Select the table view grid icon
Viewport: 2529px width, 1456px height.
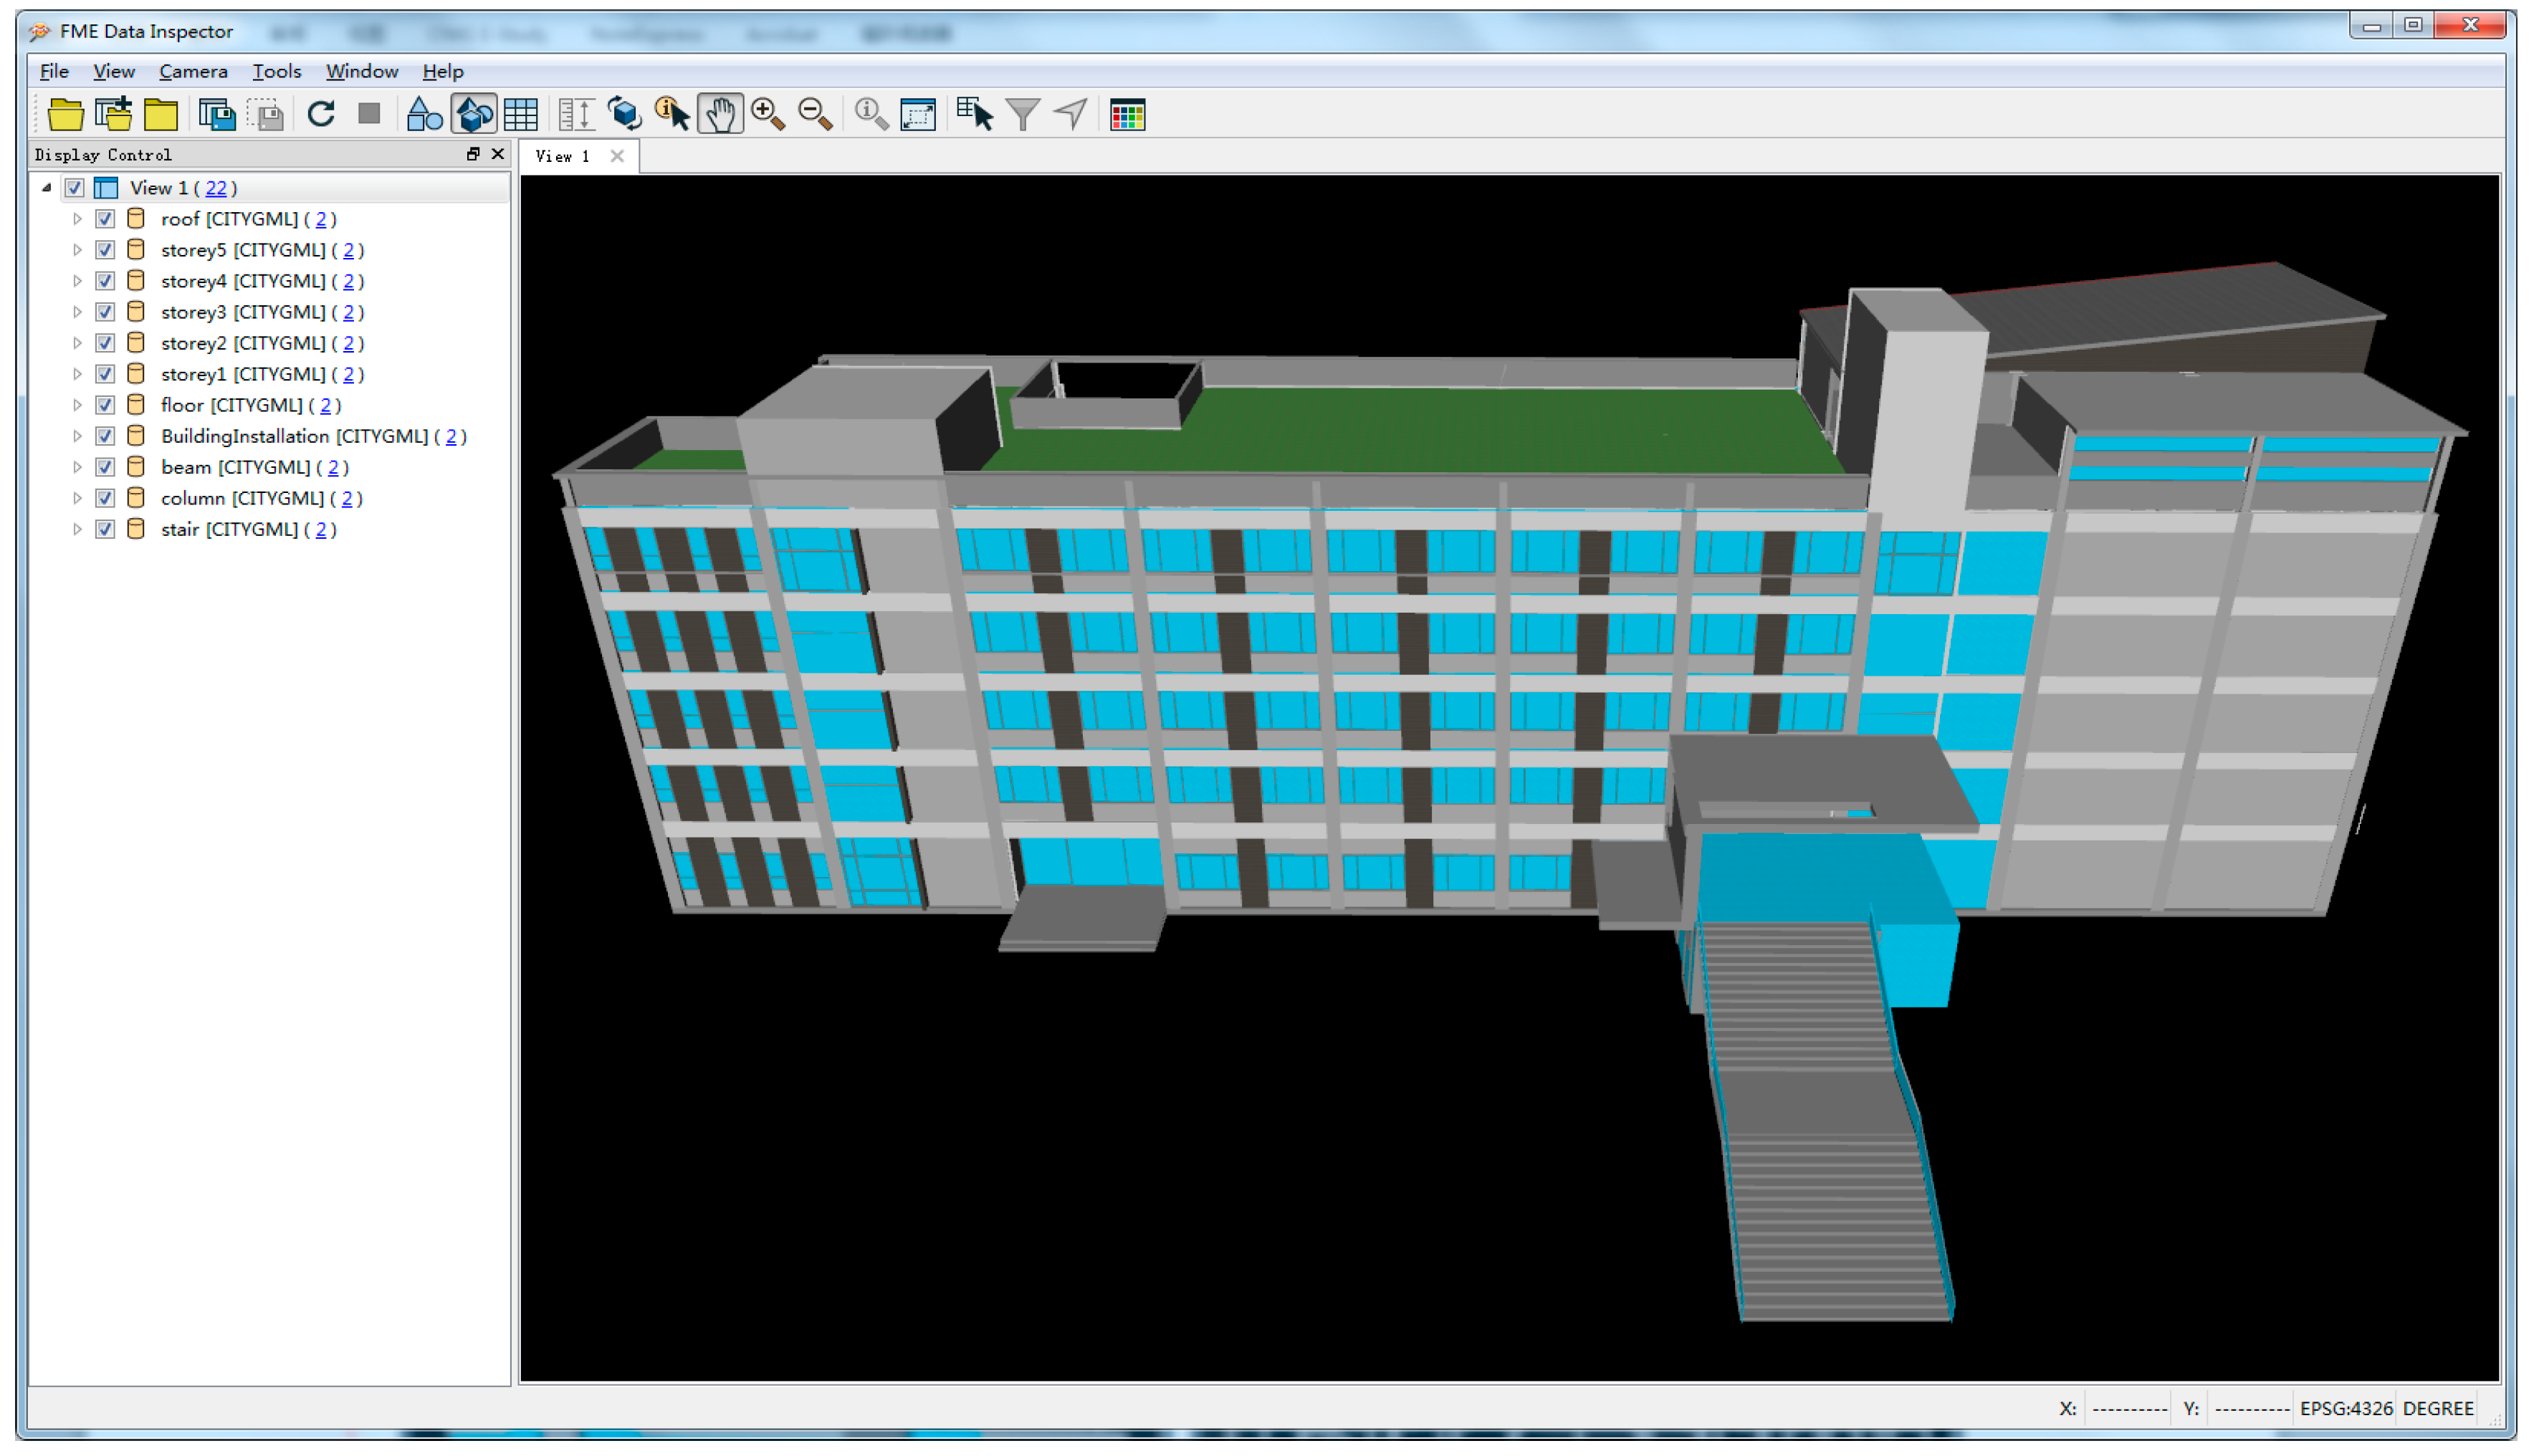521,115
